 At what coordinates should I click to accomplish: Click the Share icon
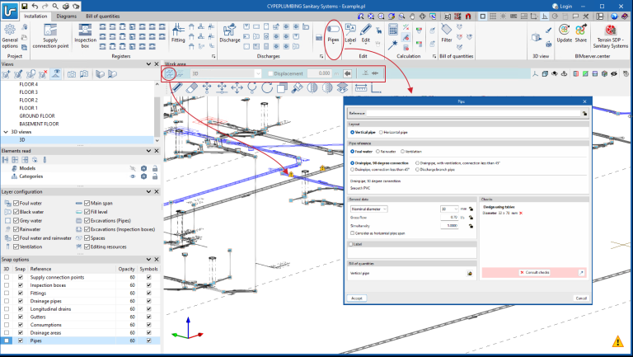tap(581, 33)
